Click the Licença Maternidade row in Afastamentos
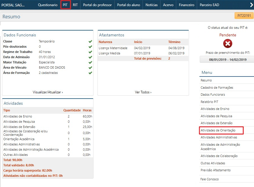Image resolution: width=254 pixels, height=187 pixels. coord(113,48)
